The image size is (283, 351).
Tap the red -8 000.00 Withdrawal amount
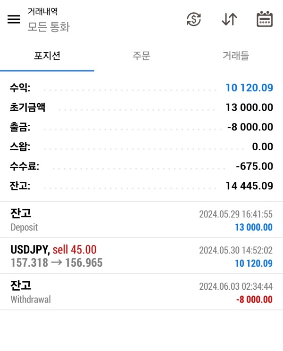253,299
